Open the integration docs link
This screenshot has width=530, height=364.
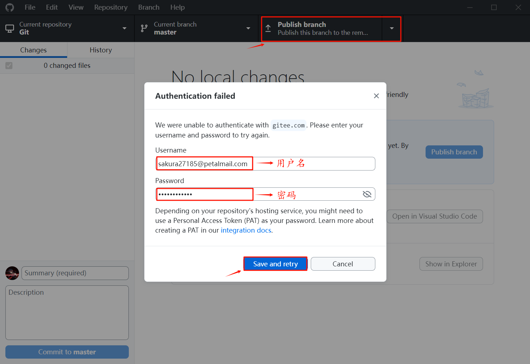pos(246,230)
